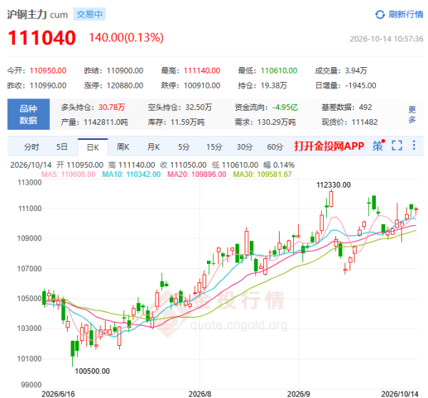
Task: Click the 多头持仓 30.78万 value
Action: 112,107
